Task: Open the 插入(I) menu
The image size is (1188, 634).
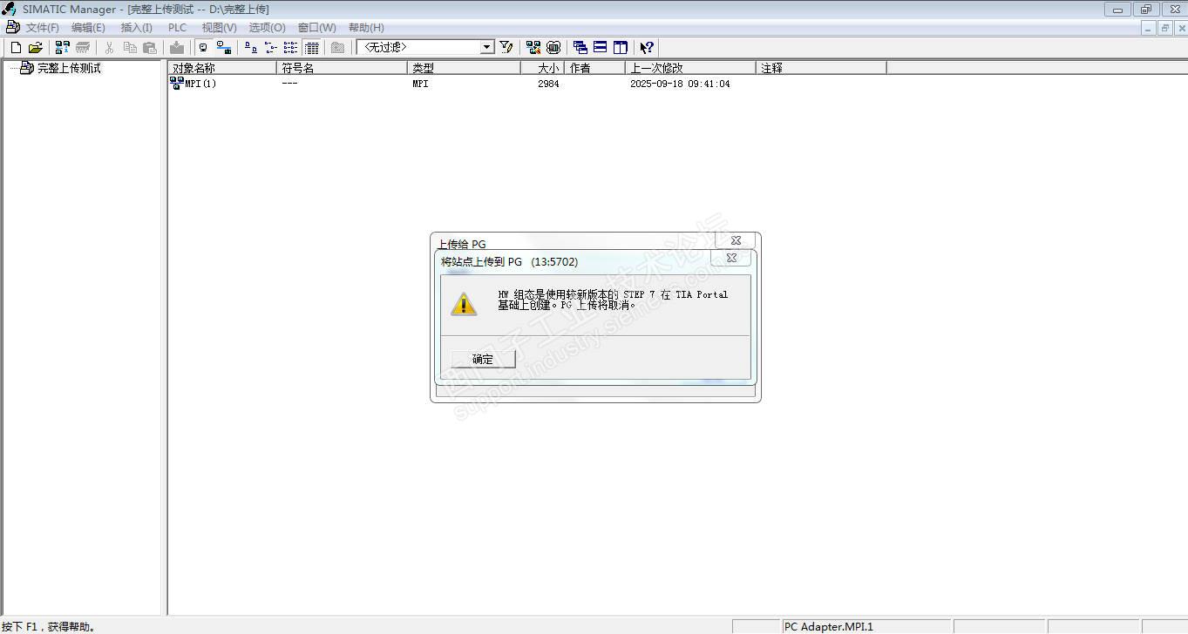Action: click(136, 28)
